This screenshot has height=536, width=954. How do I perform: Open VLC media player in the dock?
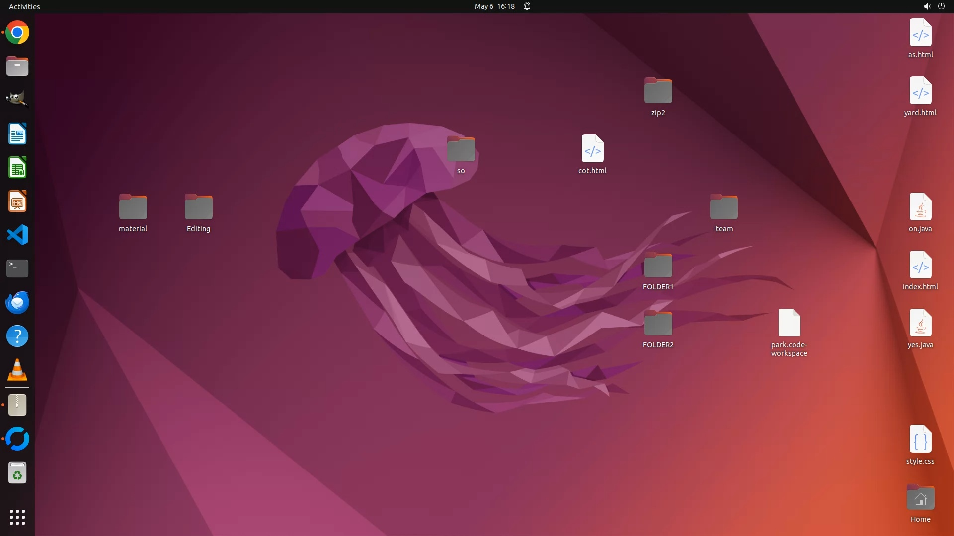click(x=17, y=370)
